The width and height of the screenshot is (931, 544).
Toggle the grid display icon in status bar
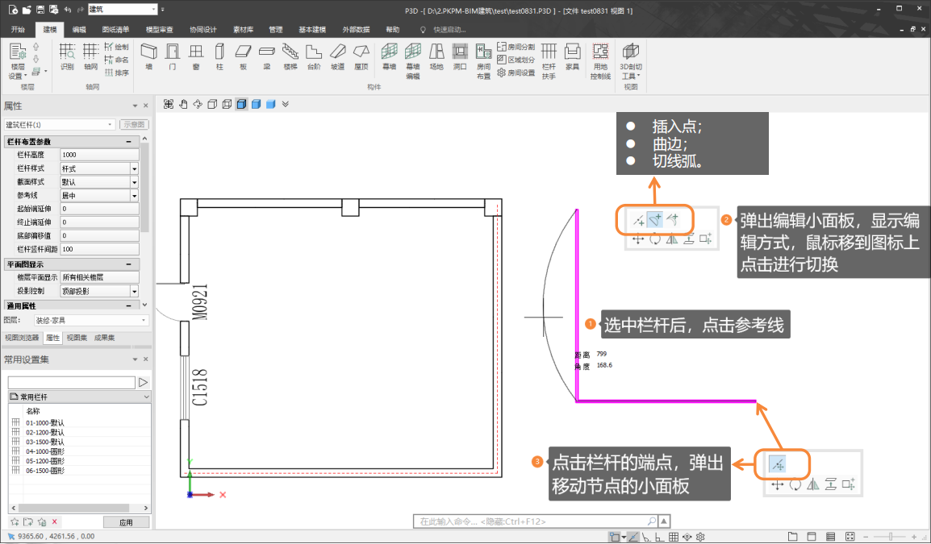tap(674, 537)
